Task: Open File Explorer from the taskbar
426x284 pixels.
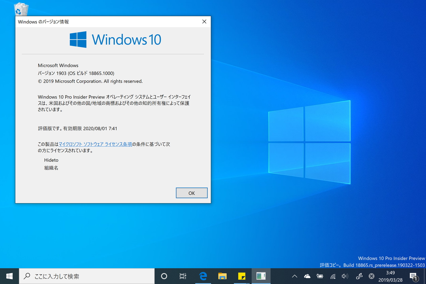Action: [x=222, y=276]
